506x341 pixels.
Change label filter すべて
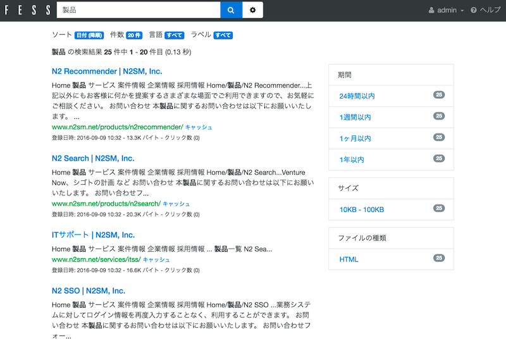[223, 35]
